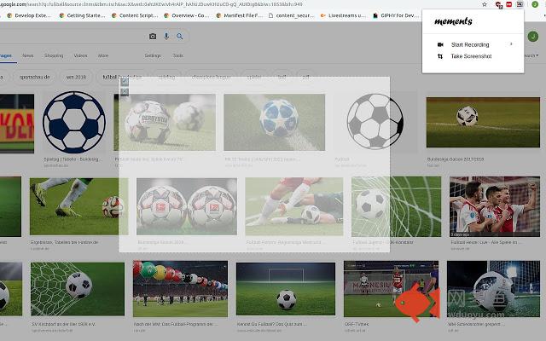This screenshot has width=546, height=341.
Task: Switch to the Images tab
Action: [6, 55]
